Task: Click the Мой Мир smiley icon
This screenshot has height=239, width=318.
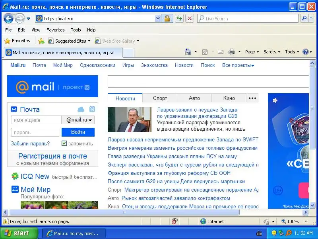Action: click(x=15, y=189)
